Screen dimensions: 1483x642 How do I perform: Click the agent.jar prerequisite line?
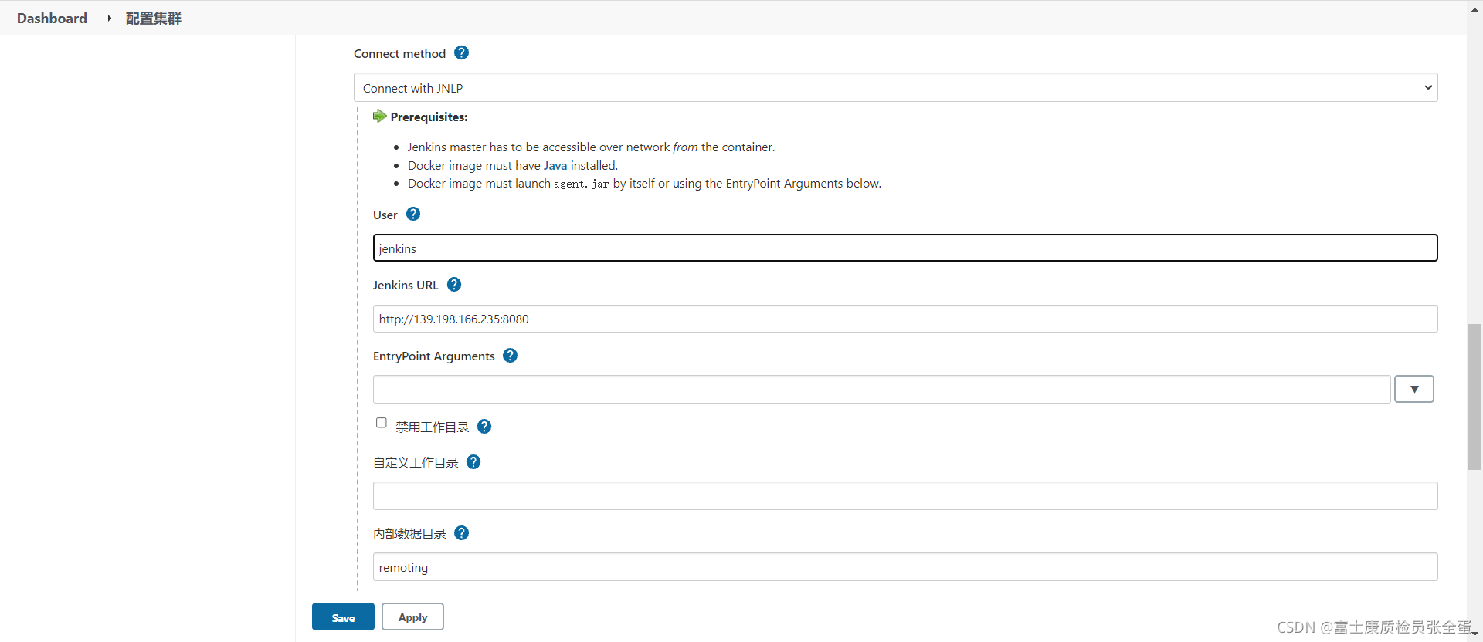[x=644, y=183]
